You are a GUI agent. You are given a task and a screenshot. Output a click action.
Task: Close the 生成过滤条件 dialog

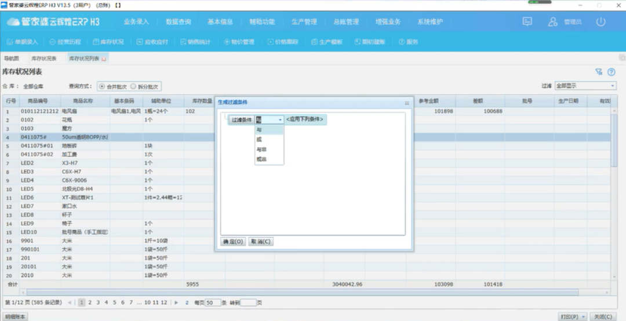(x=407, y=103)
